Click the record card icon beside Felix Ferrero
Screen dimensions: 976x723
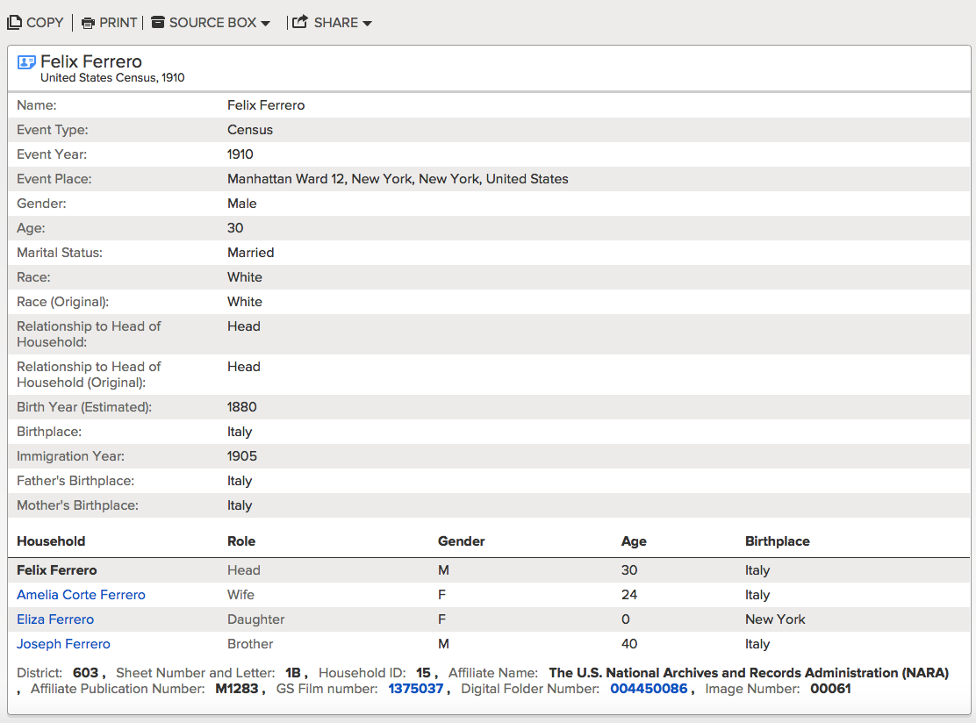26,62
